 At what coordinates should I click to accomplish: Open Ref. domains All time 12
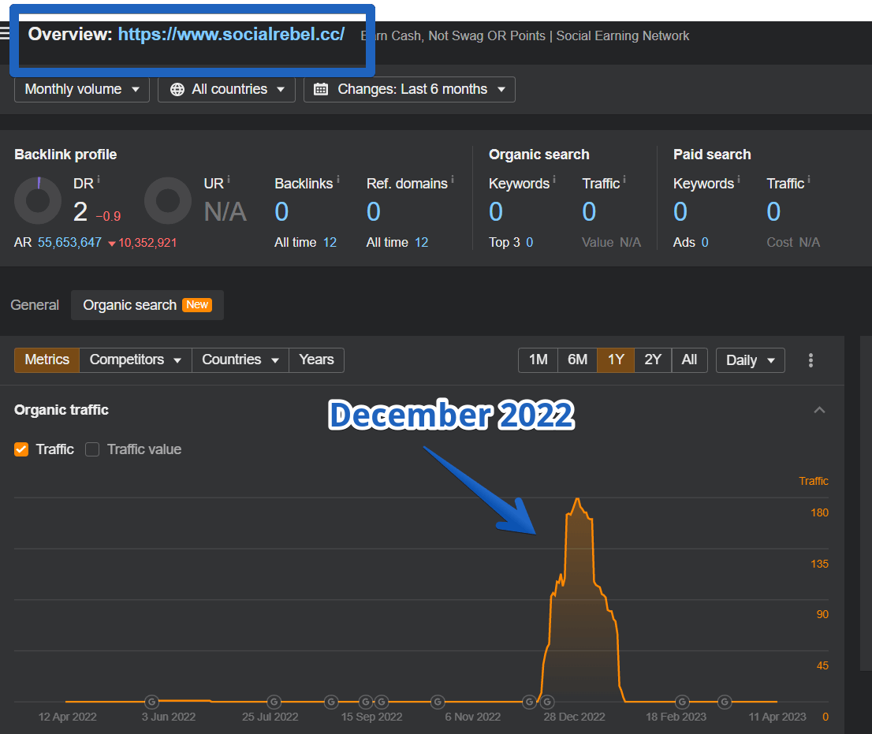coord(422,243)
